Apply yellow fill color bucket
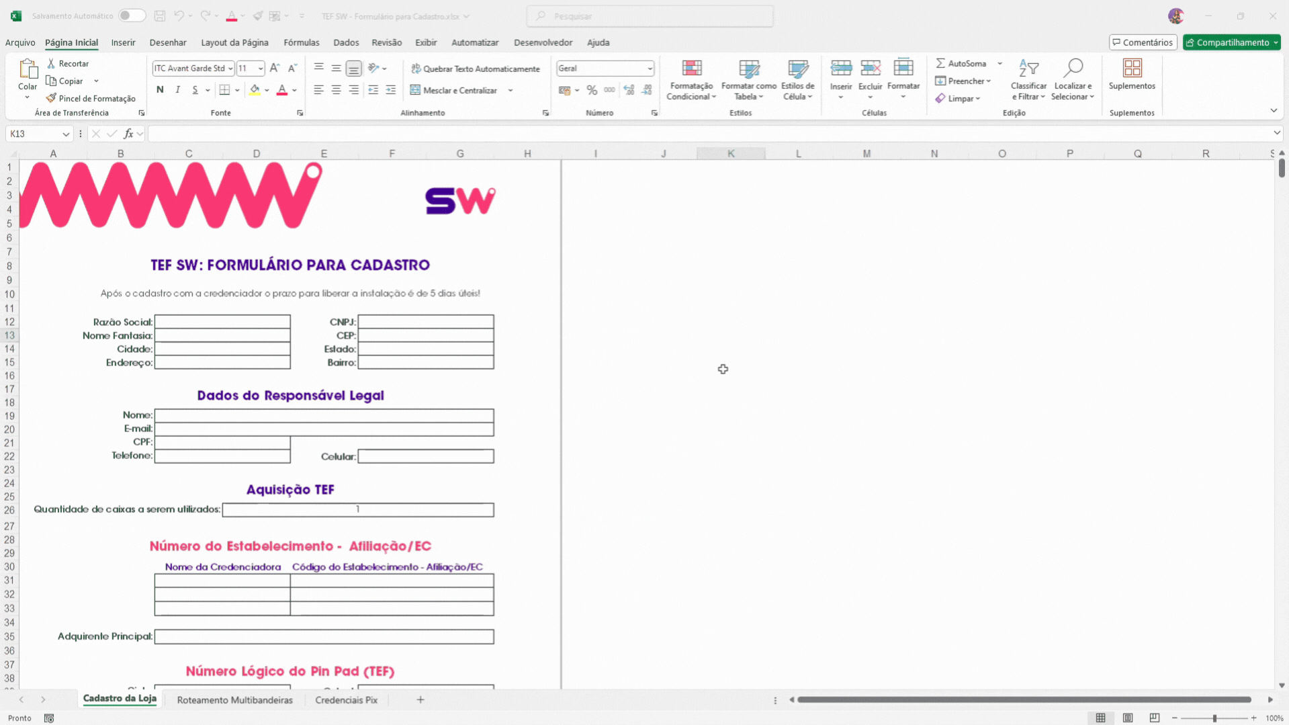 (255, 89)
